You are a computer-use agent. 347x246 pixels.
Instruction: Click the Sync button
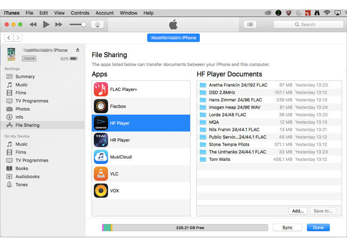coord(287,228)
